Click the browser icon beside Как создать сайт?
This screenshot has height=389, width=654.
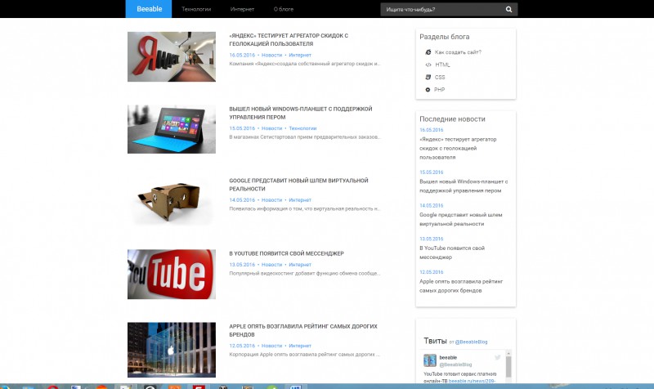428,52
